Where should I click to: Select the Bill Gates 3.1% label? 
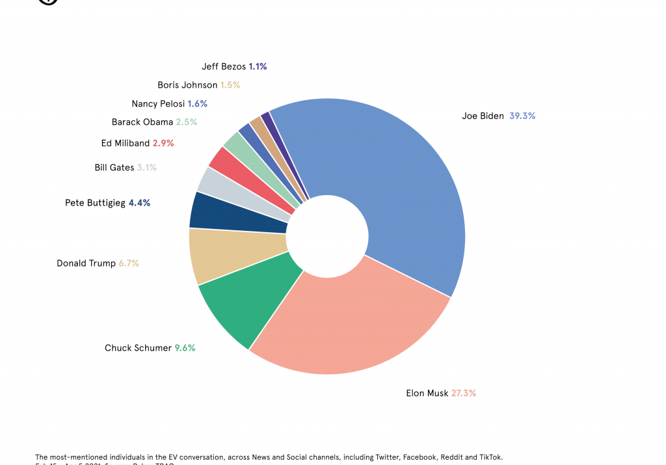pos(126,168)
